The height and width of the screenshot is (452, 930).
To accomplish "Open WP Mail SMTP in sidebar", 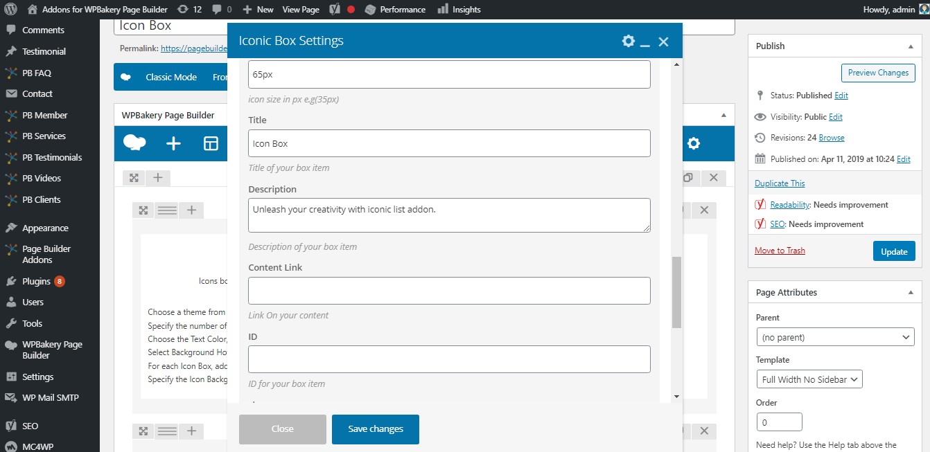I will tap(50, 397).
